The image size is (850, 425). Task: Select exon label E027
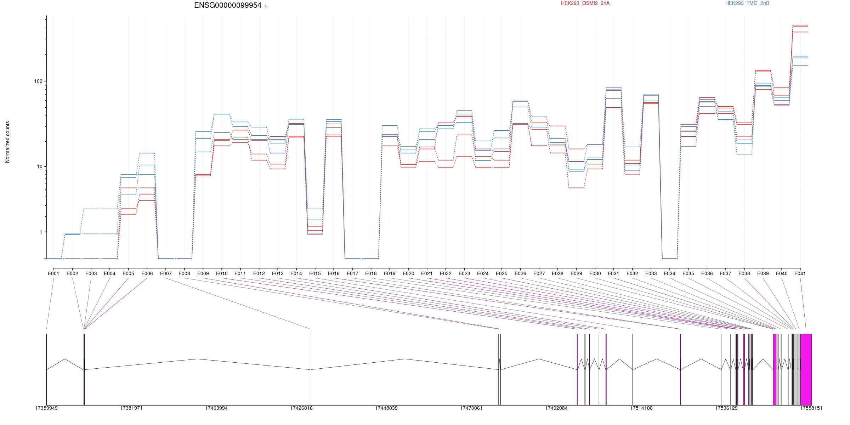coord(539,274)
